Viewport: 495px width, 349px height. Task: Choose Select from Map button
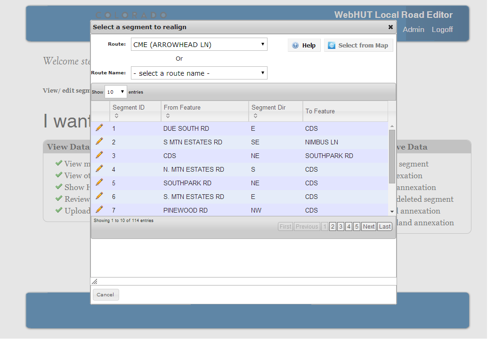[358, 46]
